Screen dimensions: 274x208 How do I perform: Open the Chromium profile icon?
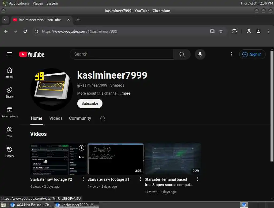coord(258,31)
